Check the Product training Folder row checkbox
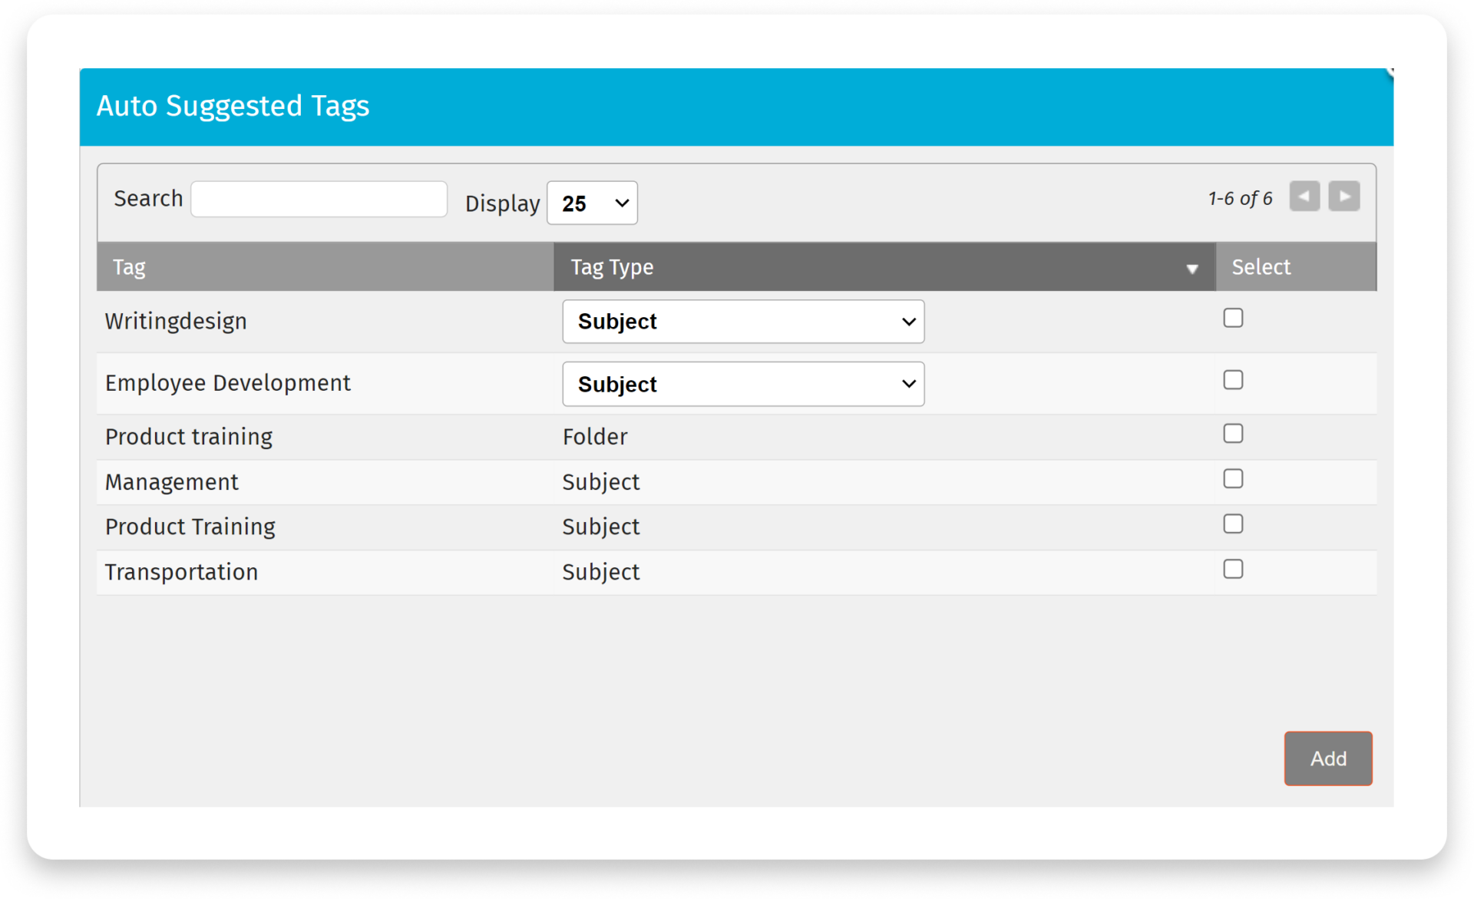This screenshot has height=899, width=1474. point(1233,434)
